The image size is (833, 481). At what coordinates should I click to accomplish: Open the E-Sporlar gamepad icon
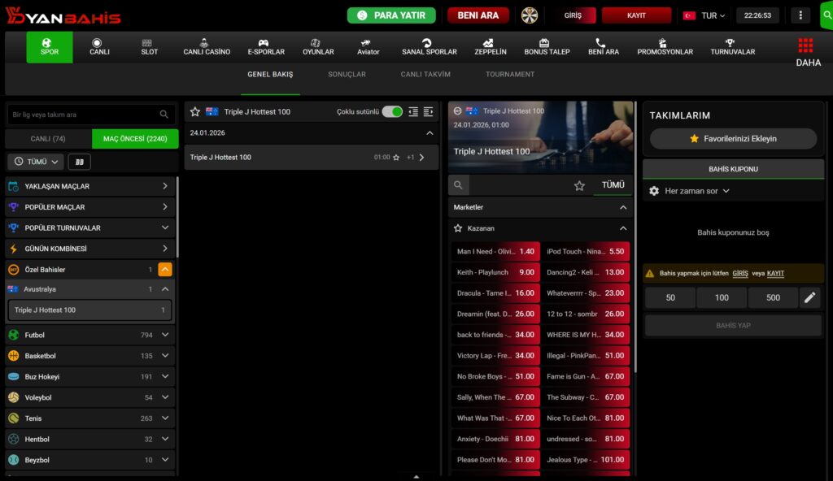click(266, 43)
